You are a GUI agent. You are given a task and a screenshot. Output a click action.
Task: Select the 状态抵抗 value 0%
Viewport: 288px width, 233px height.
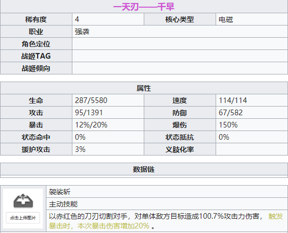tap(224, 137)
